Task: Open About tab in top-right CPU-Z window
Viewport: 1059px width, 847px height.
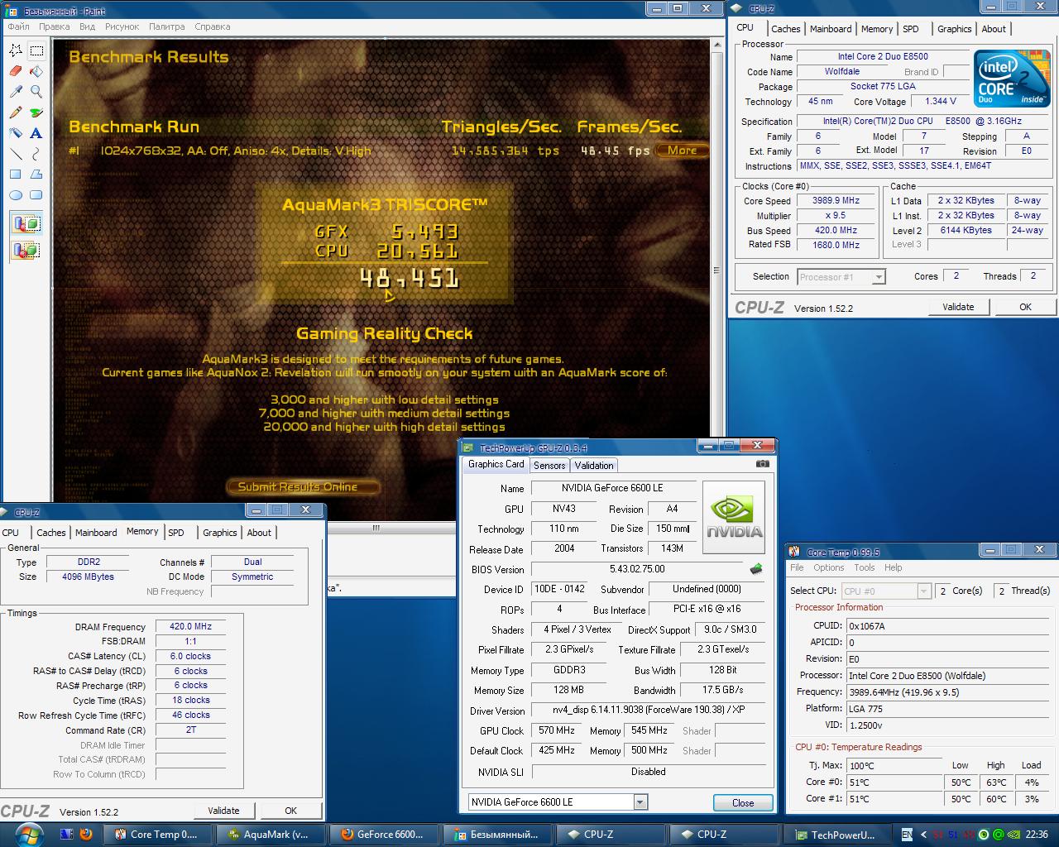Action: coord(994,29)
